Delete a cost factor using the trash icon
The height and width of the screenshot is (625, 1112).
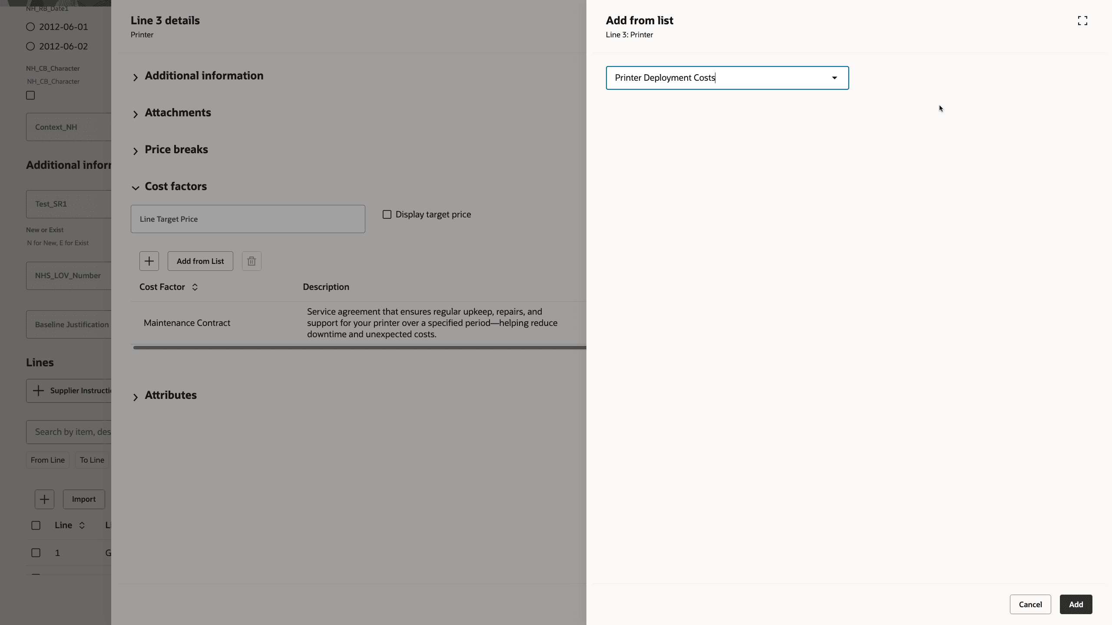pyautogui.click(x=251, y=260)
